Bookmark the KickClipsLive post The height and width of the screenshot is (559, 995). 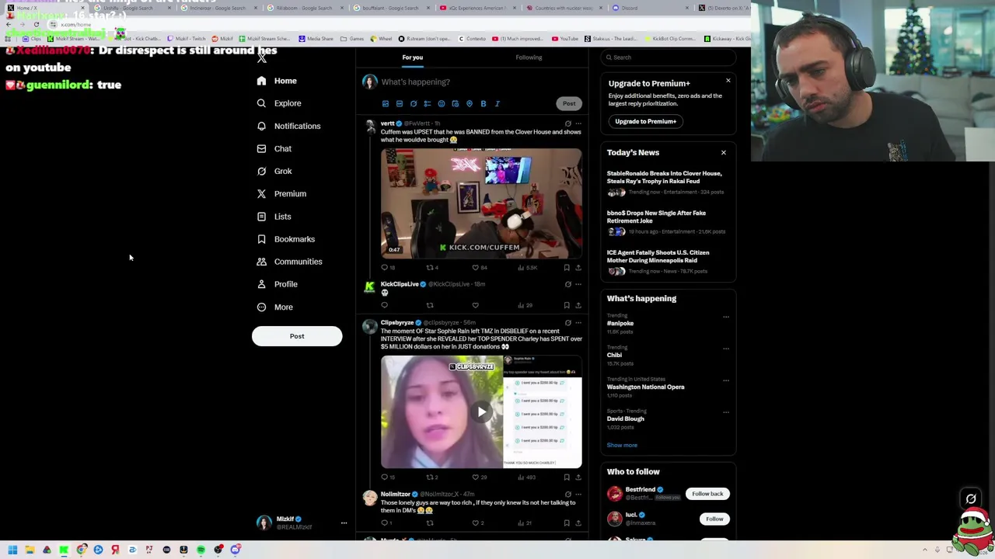click(x=567, y=305)
